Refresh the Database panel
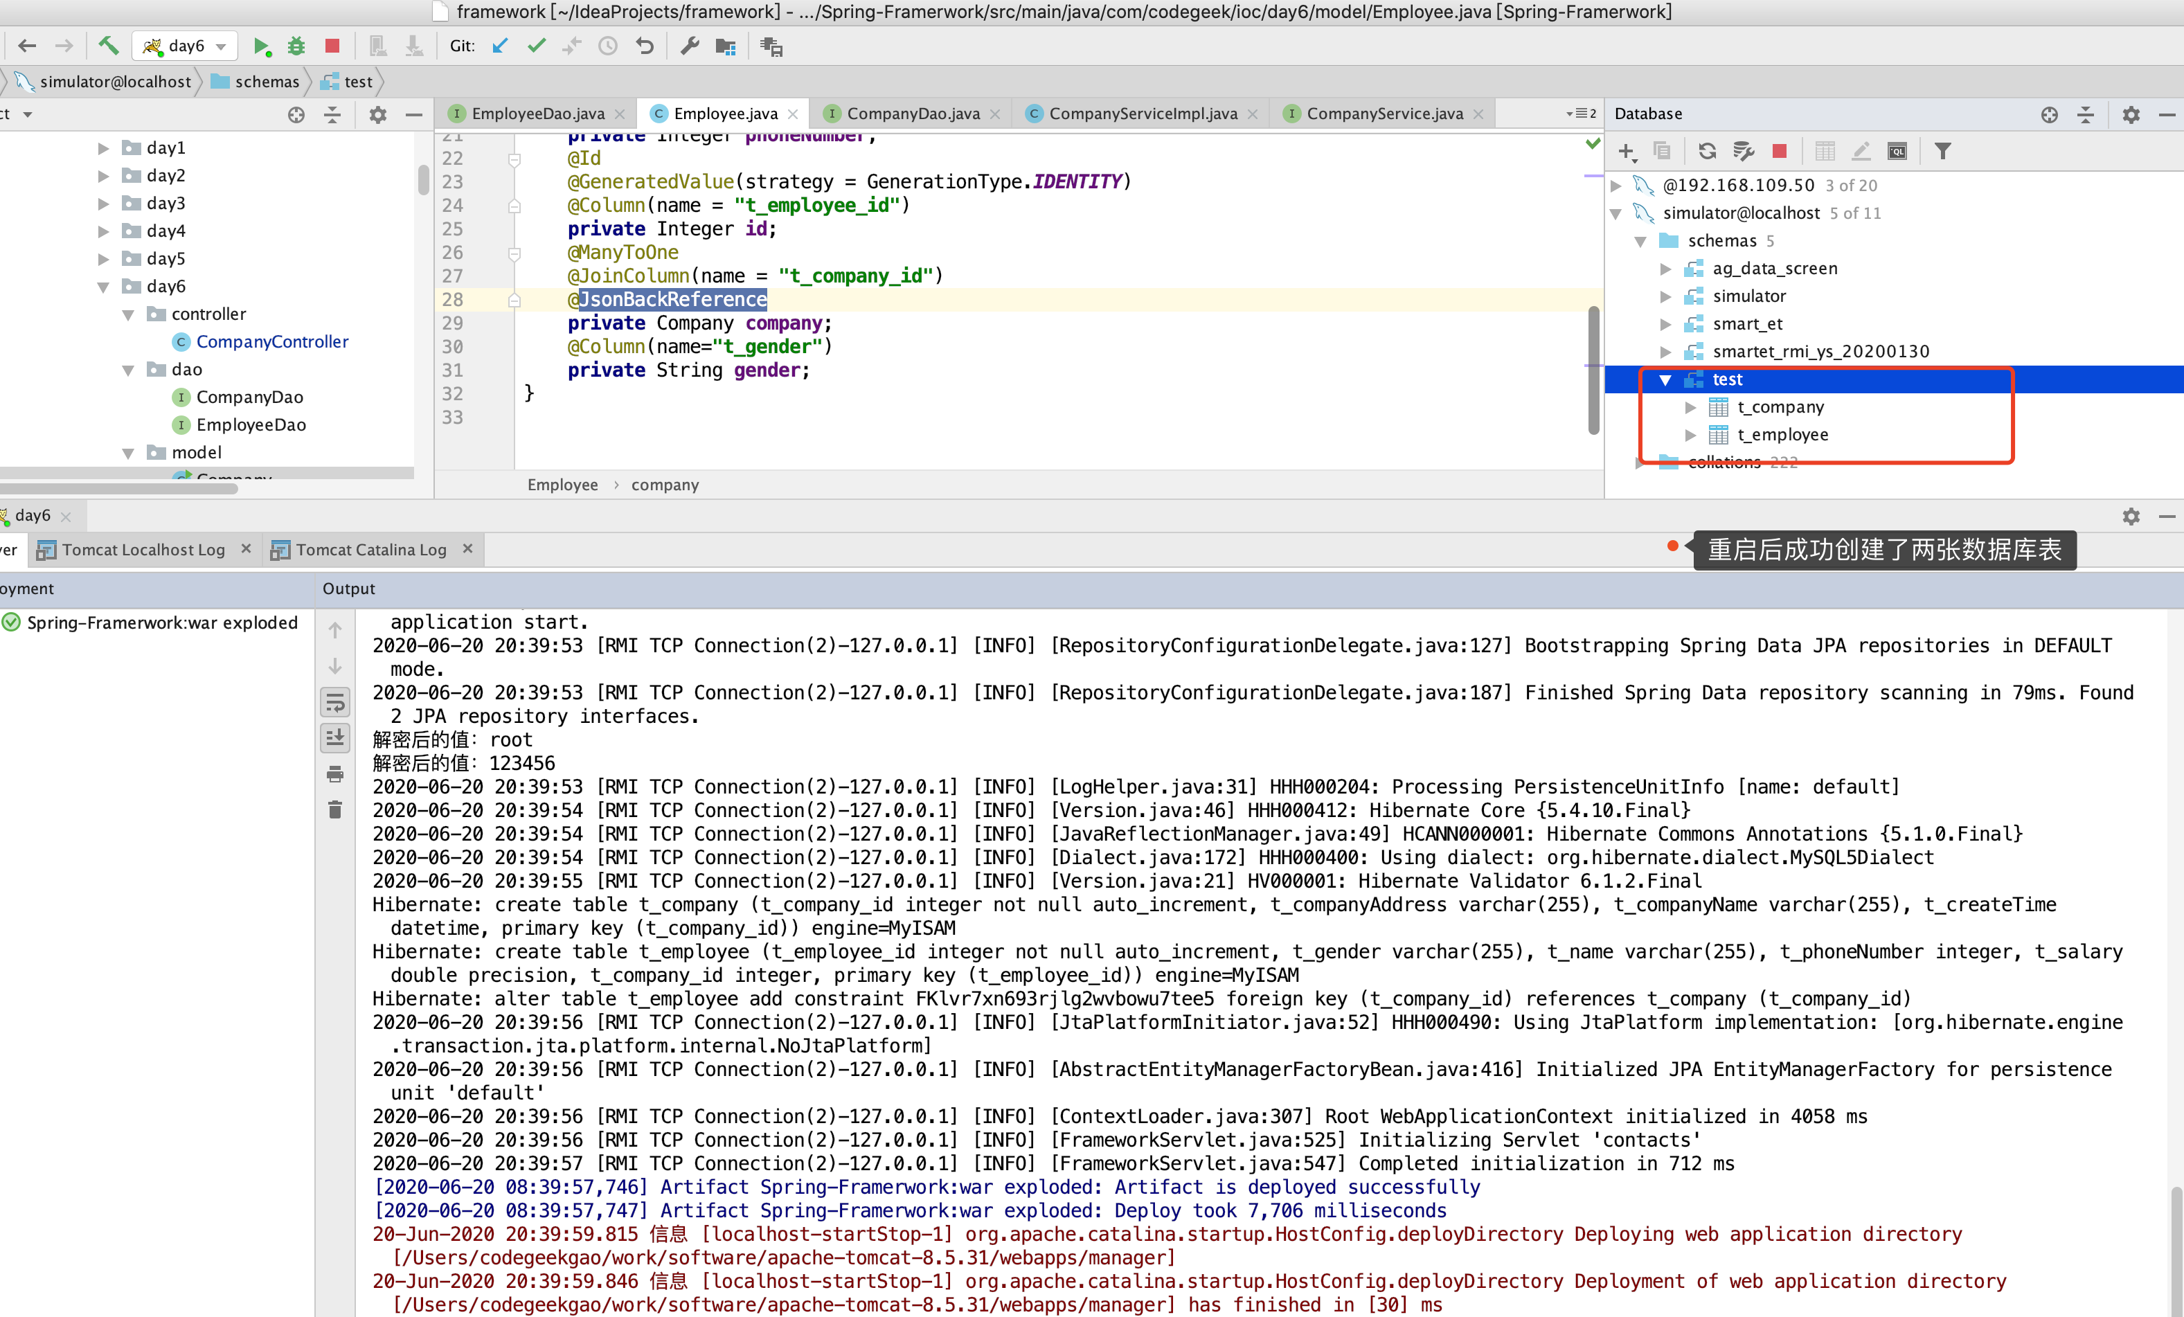The width and height of the screenshot is (2184, 1317). click(1707, 152)
